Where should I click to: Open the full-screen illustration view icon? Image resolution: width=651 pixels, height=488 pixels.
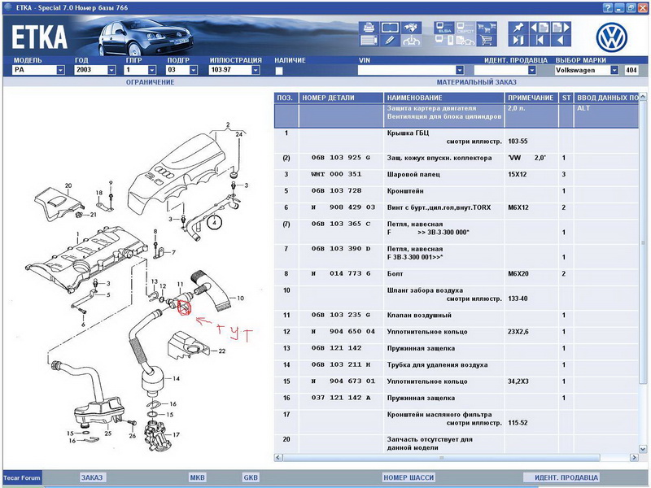click(x=390, y=28)
